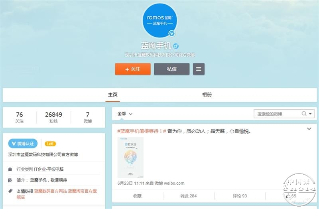
Task: Click the male gender icon beside 蓝魔手机
Action: click(176, 46)
